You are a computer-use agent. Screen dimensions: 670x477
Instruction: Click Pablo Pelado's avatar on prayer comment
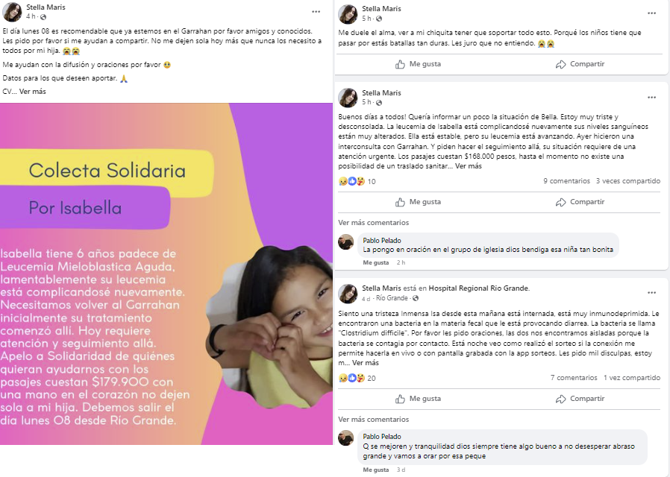click(x=346, y=242)
